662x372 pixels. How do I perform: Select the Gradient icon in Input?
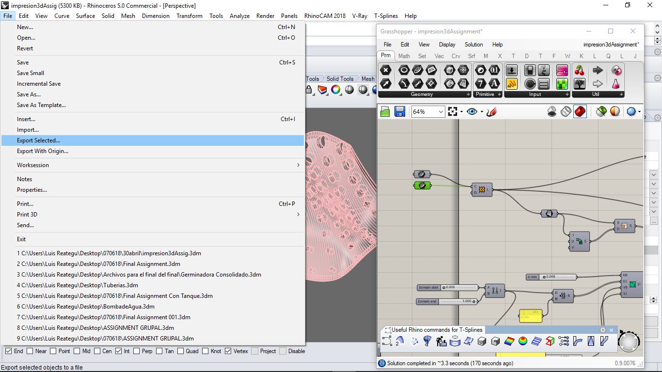pos(562,70)
